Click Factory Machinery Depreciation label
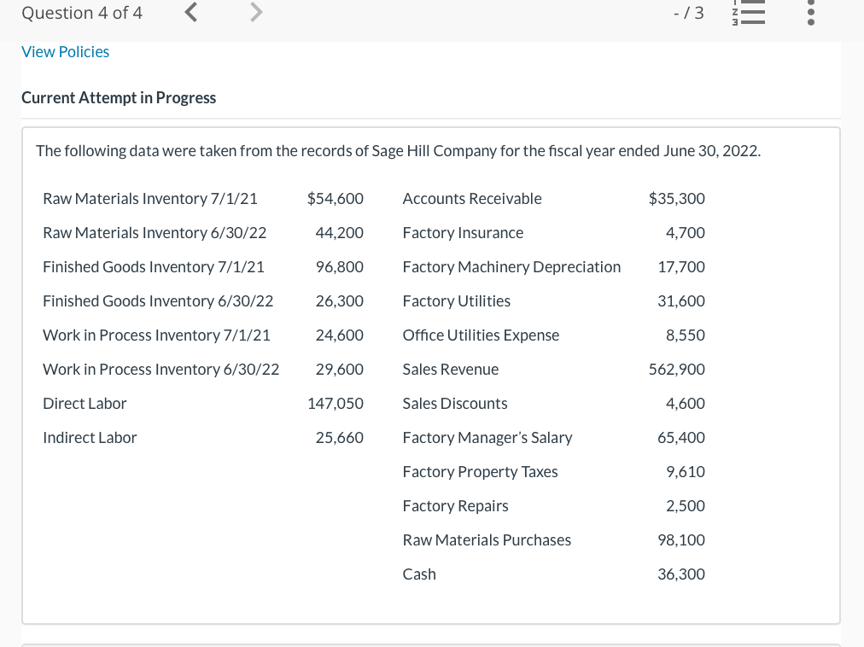 tap(512, 266)
